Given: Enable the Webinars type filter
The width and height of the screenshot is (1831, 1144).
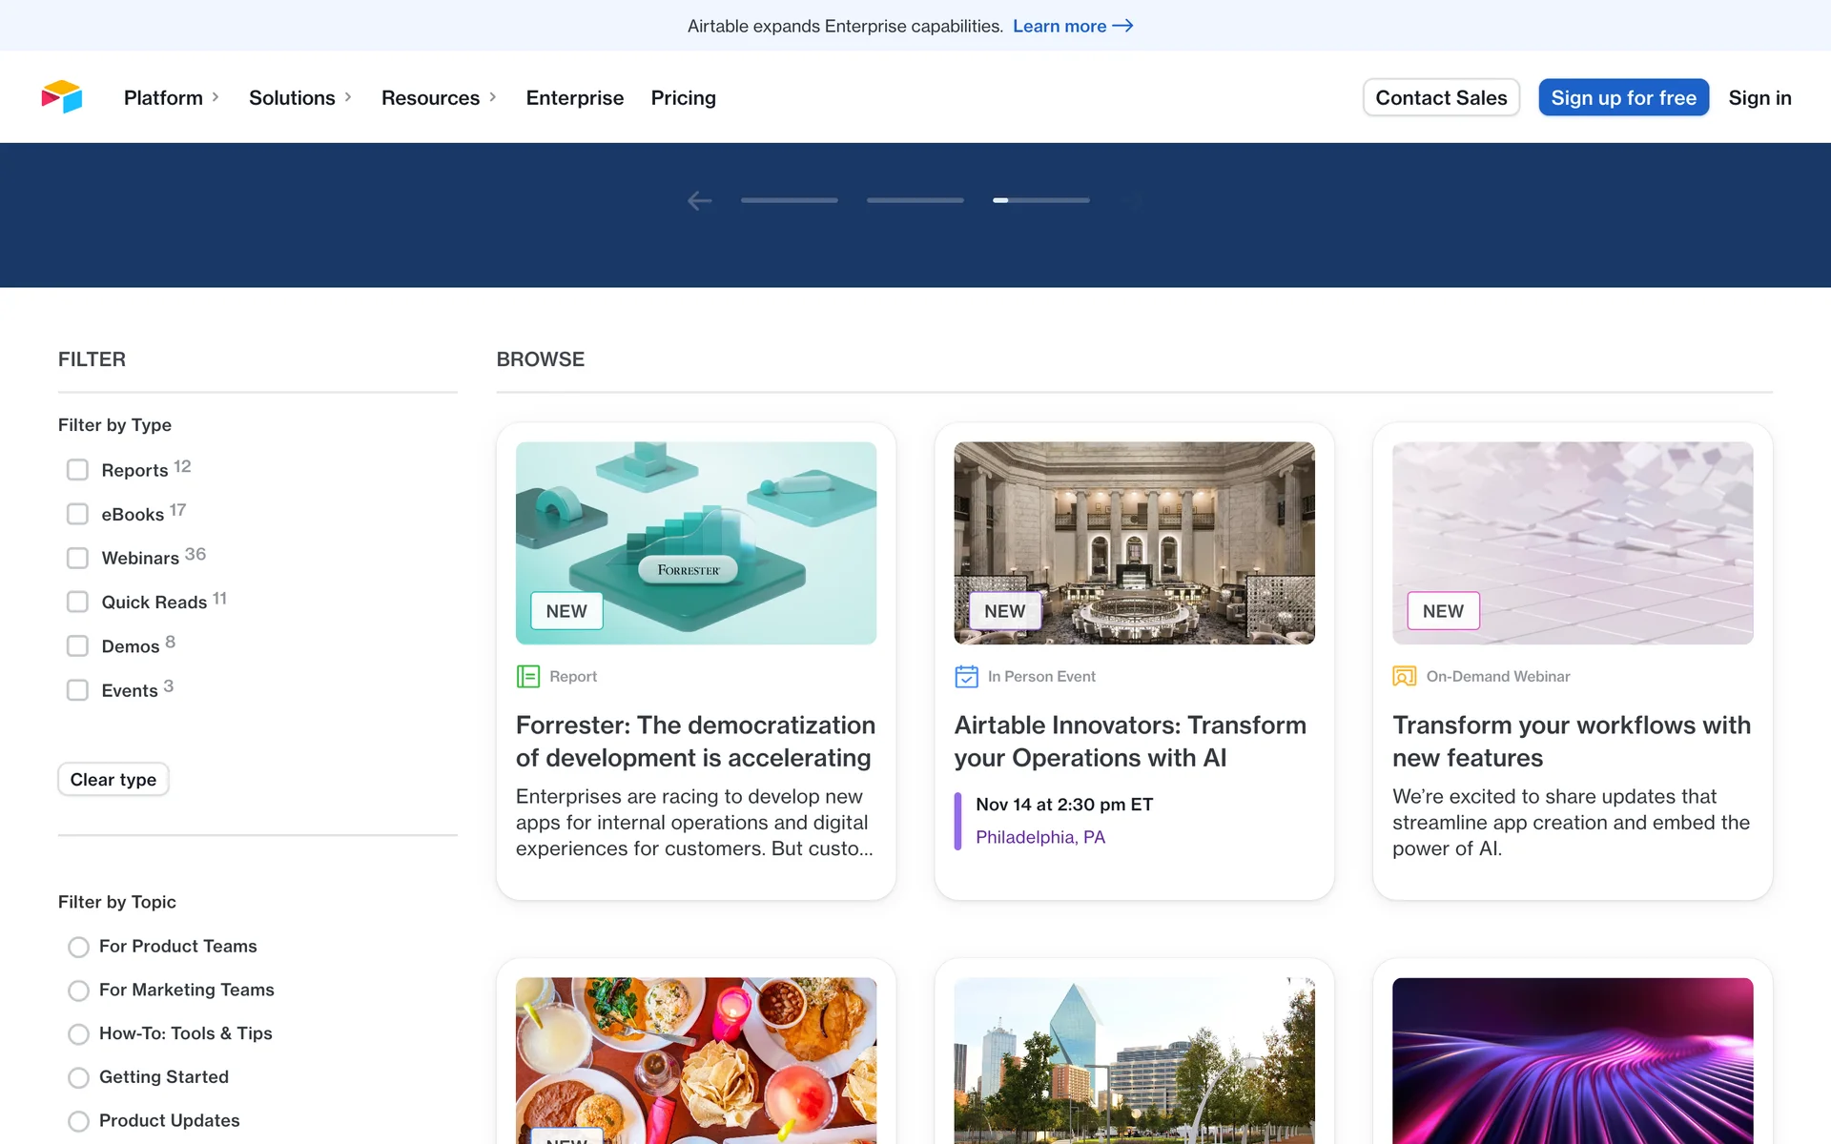Looking at the screenshot, I should pos(77,558).
